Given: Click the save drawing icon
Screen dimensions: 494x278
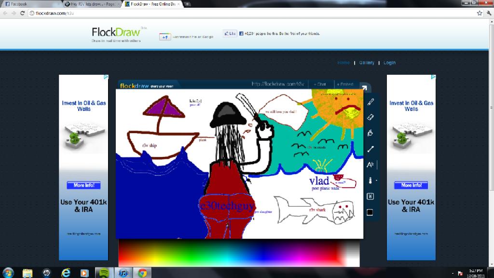Looking at the screenshot, I should (x=370, y=196).
